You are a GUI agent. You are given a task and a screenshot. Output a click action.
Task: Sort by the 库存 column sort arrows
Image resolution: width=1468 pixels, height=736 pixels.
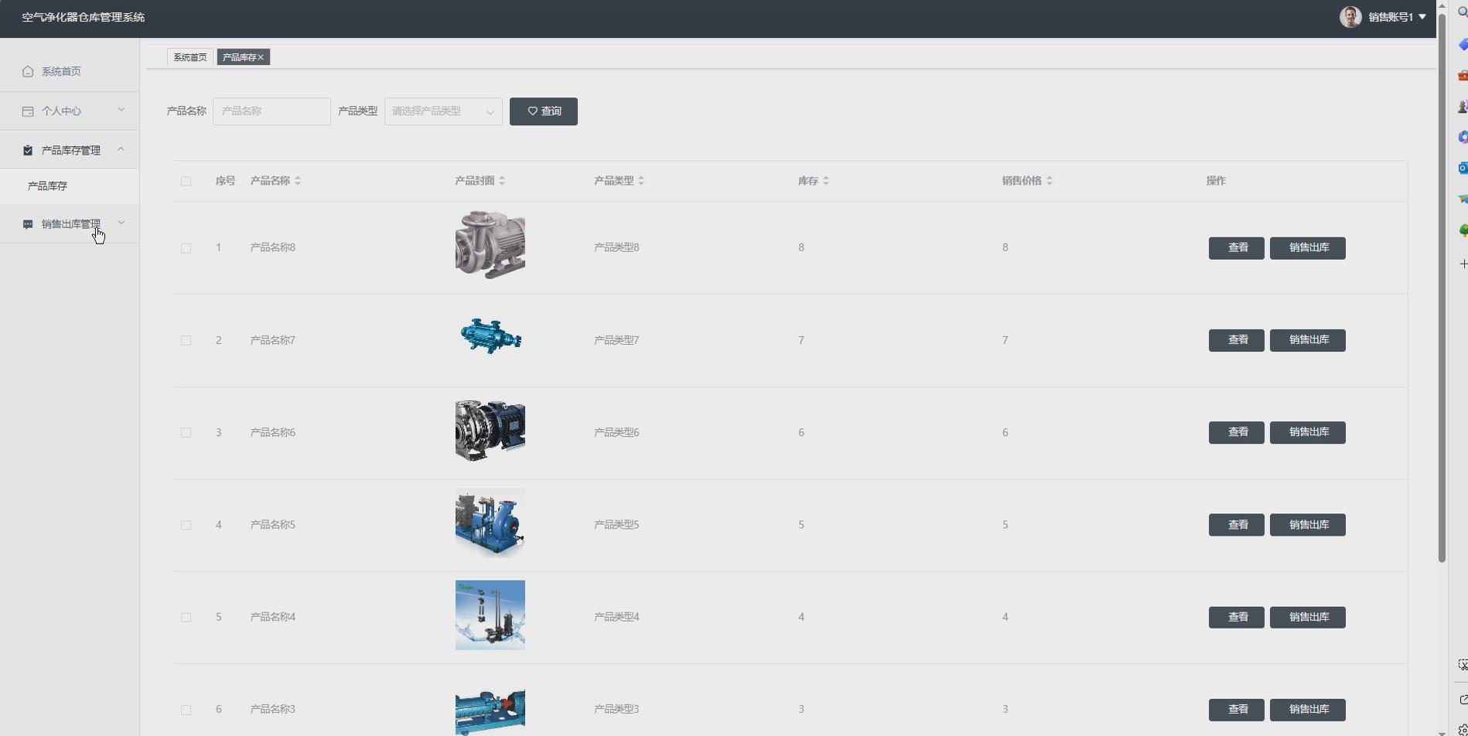826,181
